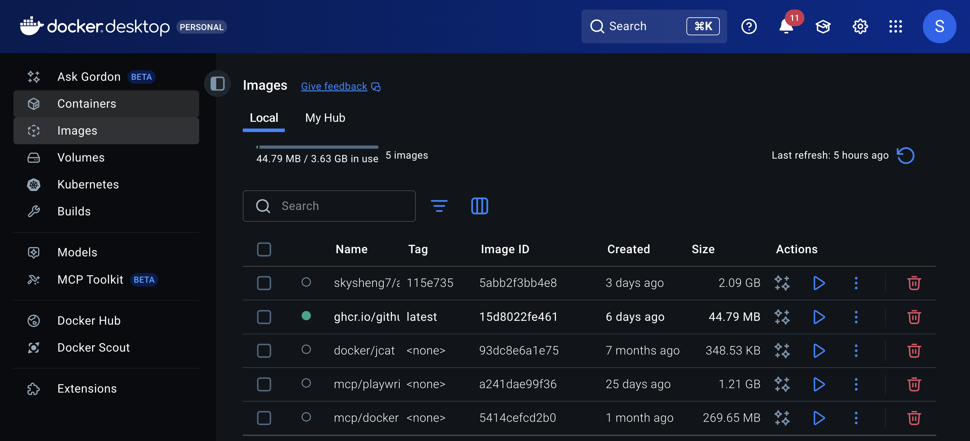Tick the mcp/docker row checkbox

click(264, 418)
